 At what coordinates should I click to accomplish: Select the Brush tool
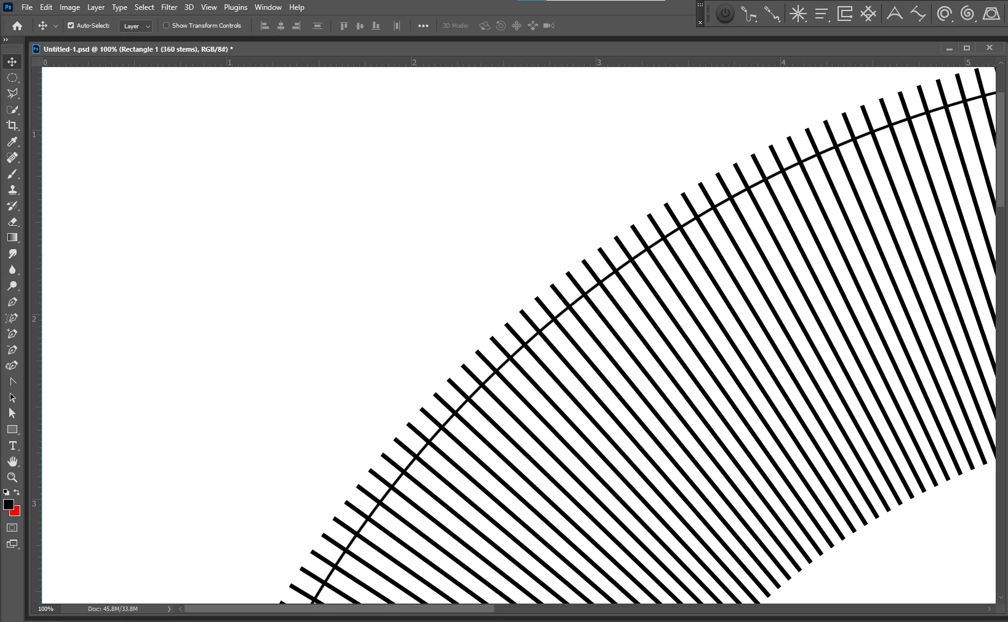(12, 174)
